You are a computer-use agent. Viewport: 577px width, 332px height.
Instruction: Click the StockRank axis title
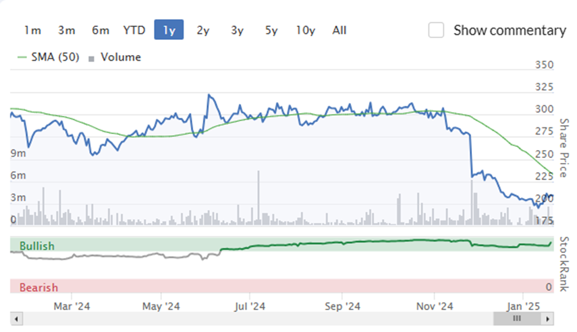[563, 264]
